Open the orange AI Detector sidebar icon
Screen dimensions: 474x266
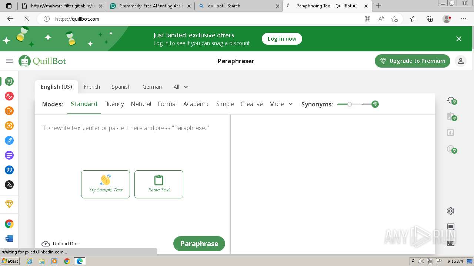[9, 111]
